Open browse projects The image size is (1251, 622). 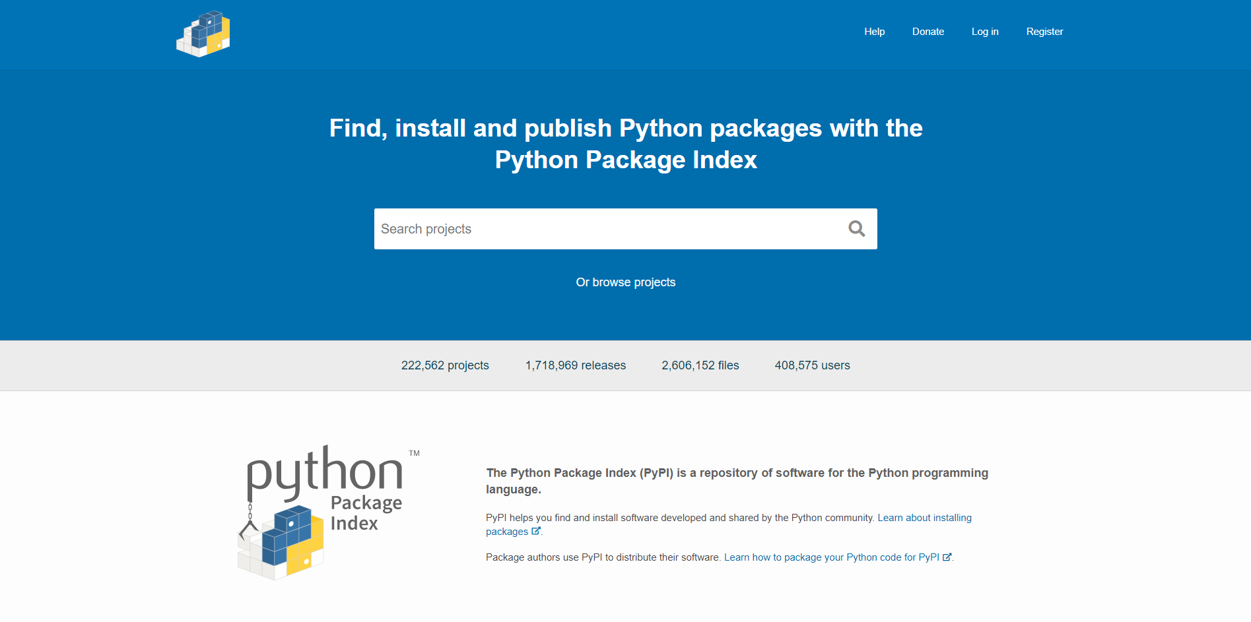point(625,282)
